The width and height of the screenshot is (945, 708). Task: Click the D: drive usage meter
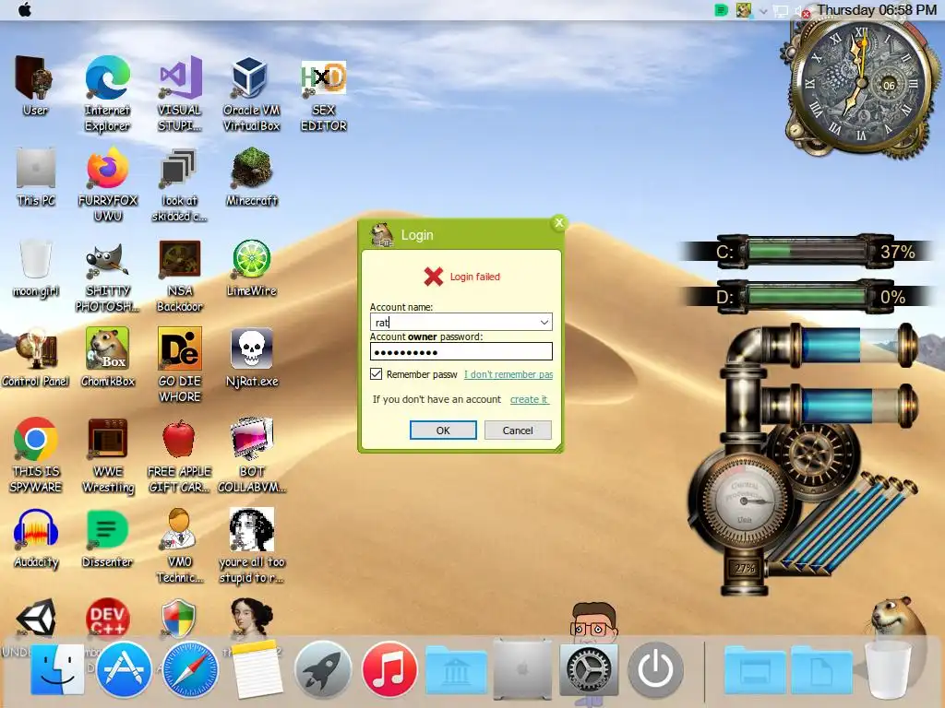[x=807, y=297]
